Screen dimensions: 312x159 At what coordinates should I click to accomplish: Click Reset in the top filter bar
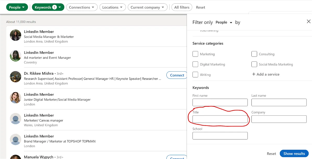(200, 7)
